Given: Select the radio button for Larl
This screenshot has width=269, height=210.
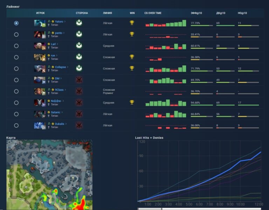Looking at the screenshot, I should pos(16,46).
